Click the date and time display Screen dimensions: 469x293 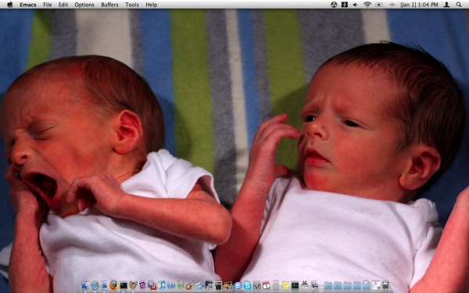coord(419,5)
